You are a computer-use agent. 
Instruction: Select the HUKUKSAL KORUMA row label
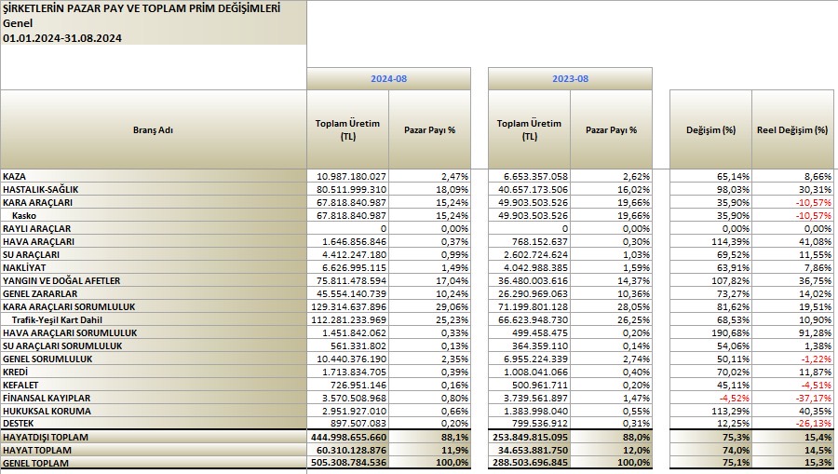(x=47, y=411)
